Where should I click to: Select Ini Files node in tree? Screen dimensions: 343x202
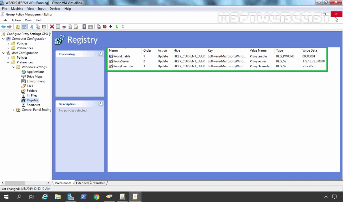tap(32, 96)
